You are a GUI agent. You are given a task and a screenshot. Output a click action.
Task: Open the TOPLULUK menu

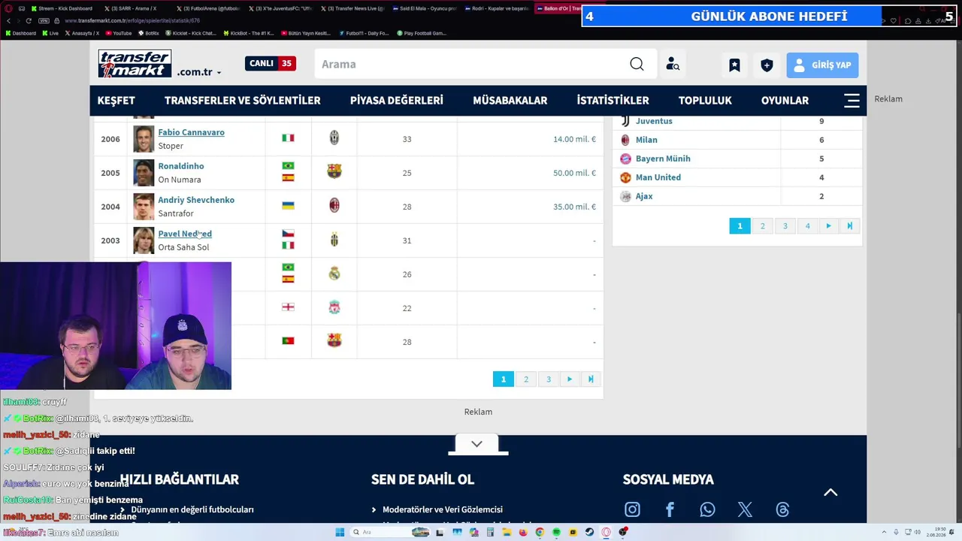point(705,101)
